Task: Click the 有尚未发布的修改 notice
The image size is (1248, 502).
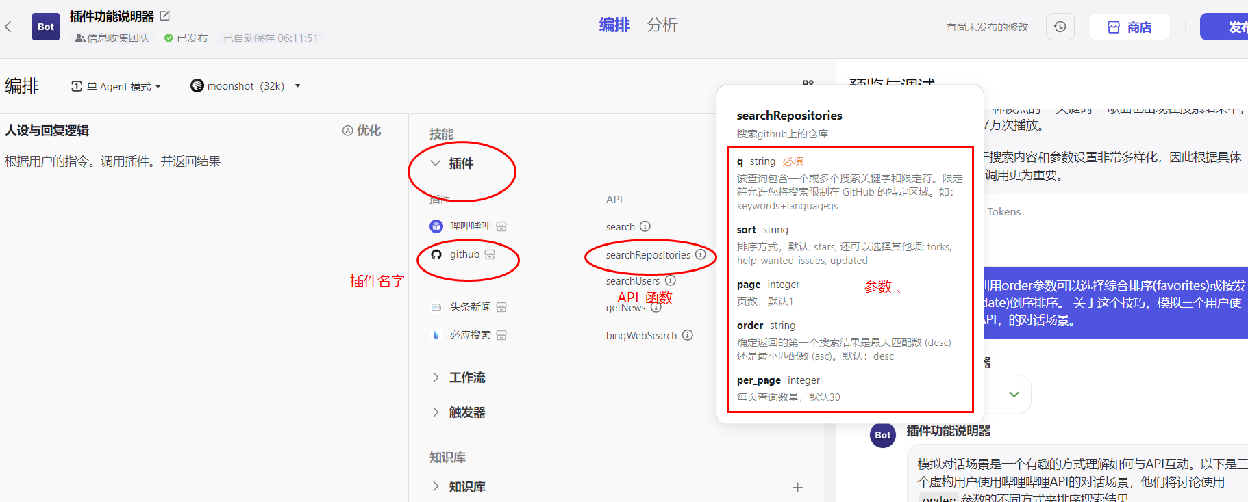Action: point(987,27)
